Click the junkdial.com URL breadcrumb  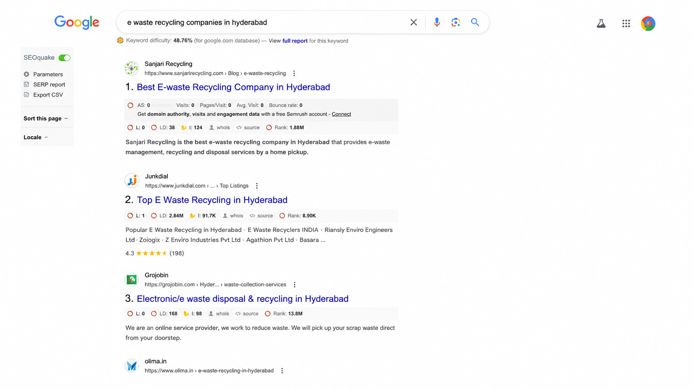197,186
